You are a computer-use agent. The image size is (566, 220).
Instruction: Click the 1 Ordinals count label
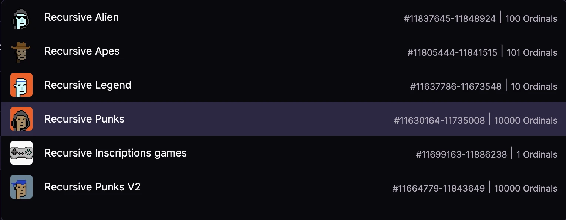tap(536, 155)
